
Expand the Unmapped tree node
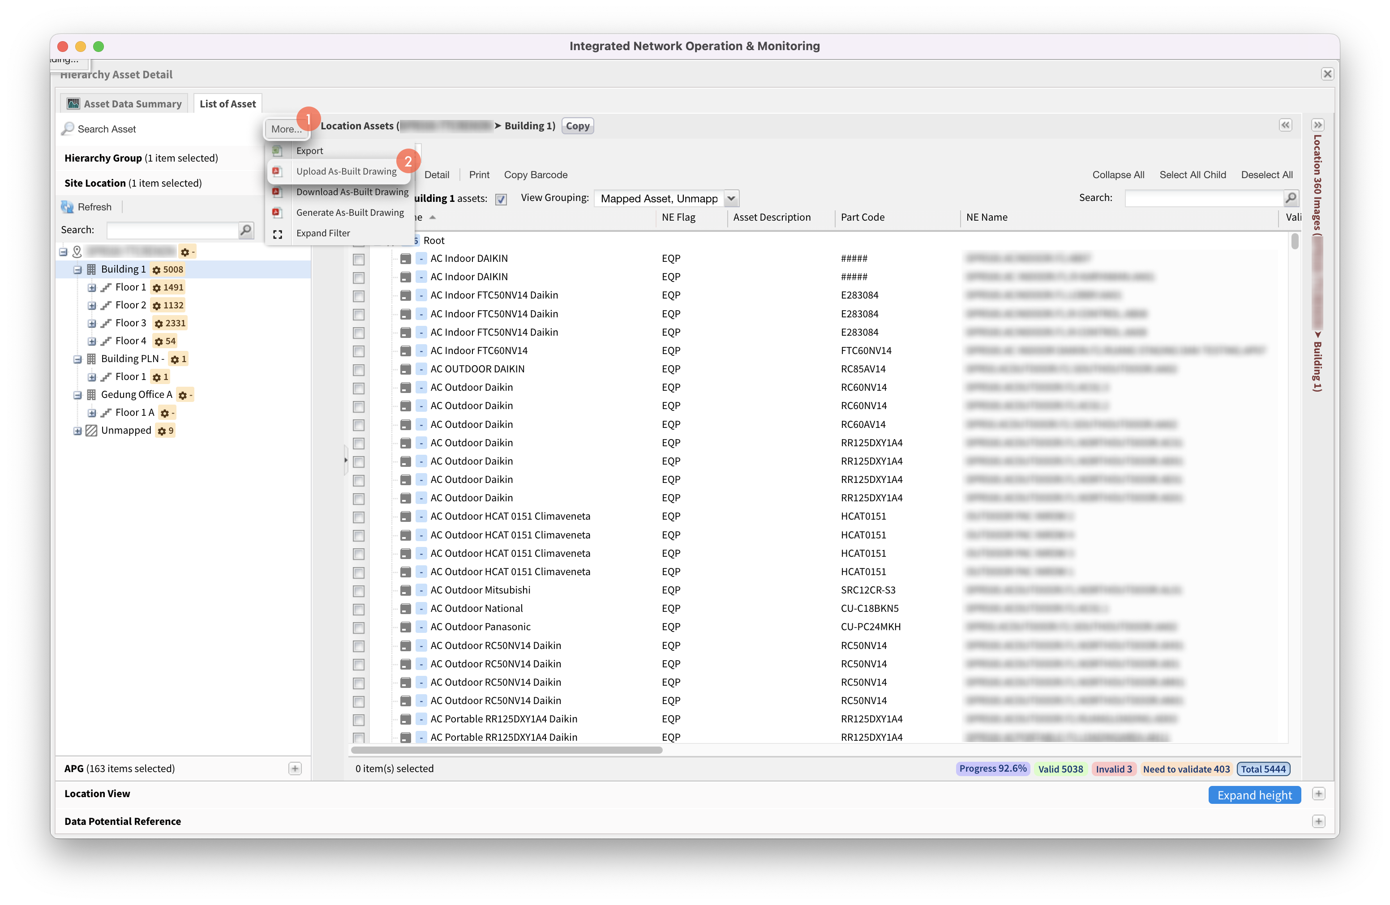77,431
